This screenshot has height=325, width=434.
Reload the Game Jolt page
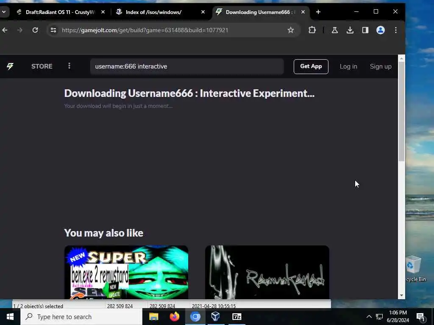tap(35, 30)
